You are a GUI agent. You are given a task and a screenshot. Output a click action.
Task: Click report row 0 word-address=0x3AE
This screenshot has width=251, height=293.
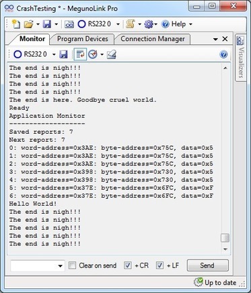(x=111, y=148)
